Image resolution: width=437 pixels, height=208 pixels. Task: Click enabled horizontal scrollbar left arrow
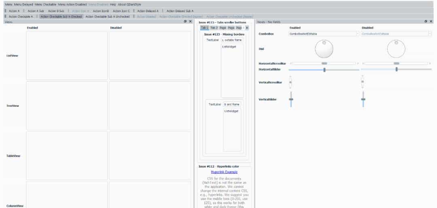click(x=291, y=64)
